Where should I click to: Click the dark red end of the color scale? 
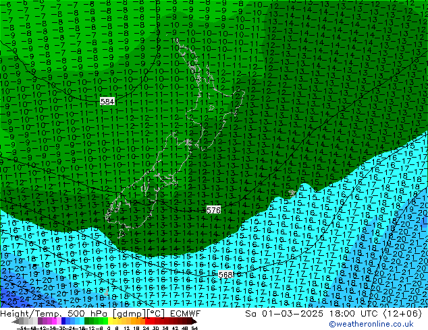click(x=193, y=321)
